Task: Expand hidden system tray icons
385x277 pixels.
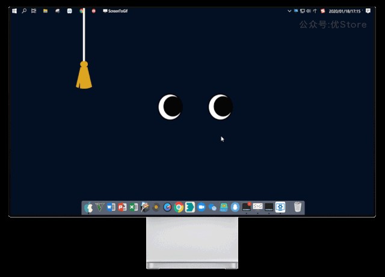Action: [289, 11]
